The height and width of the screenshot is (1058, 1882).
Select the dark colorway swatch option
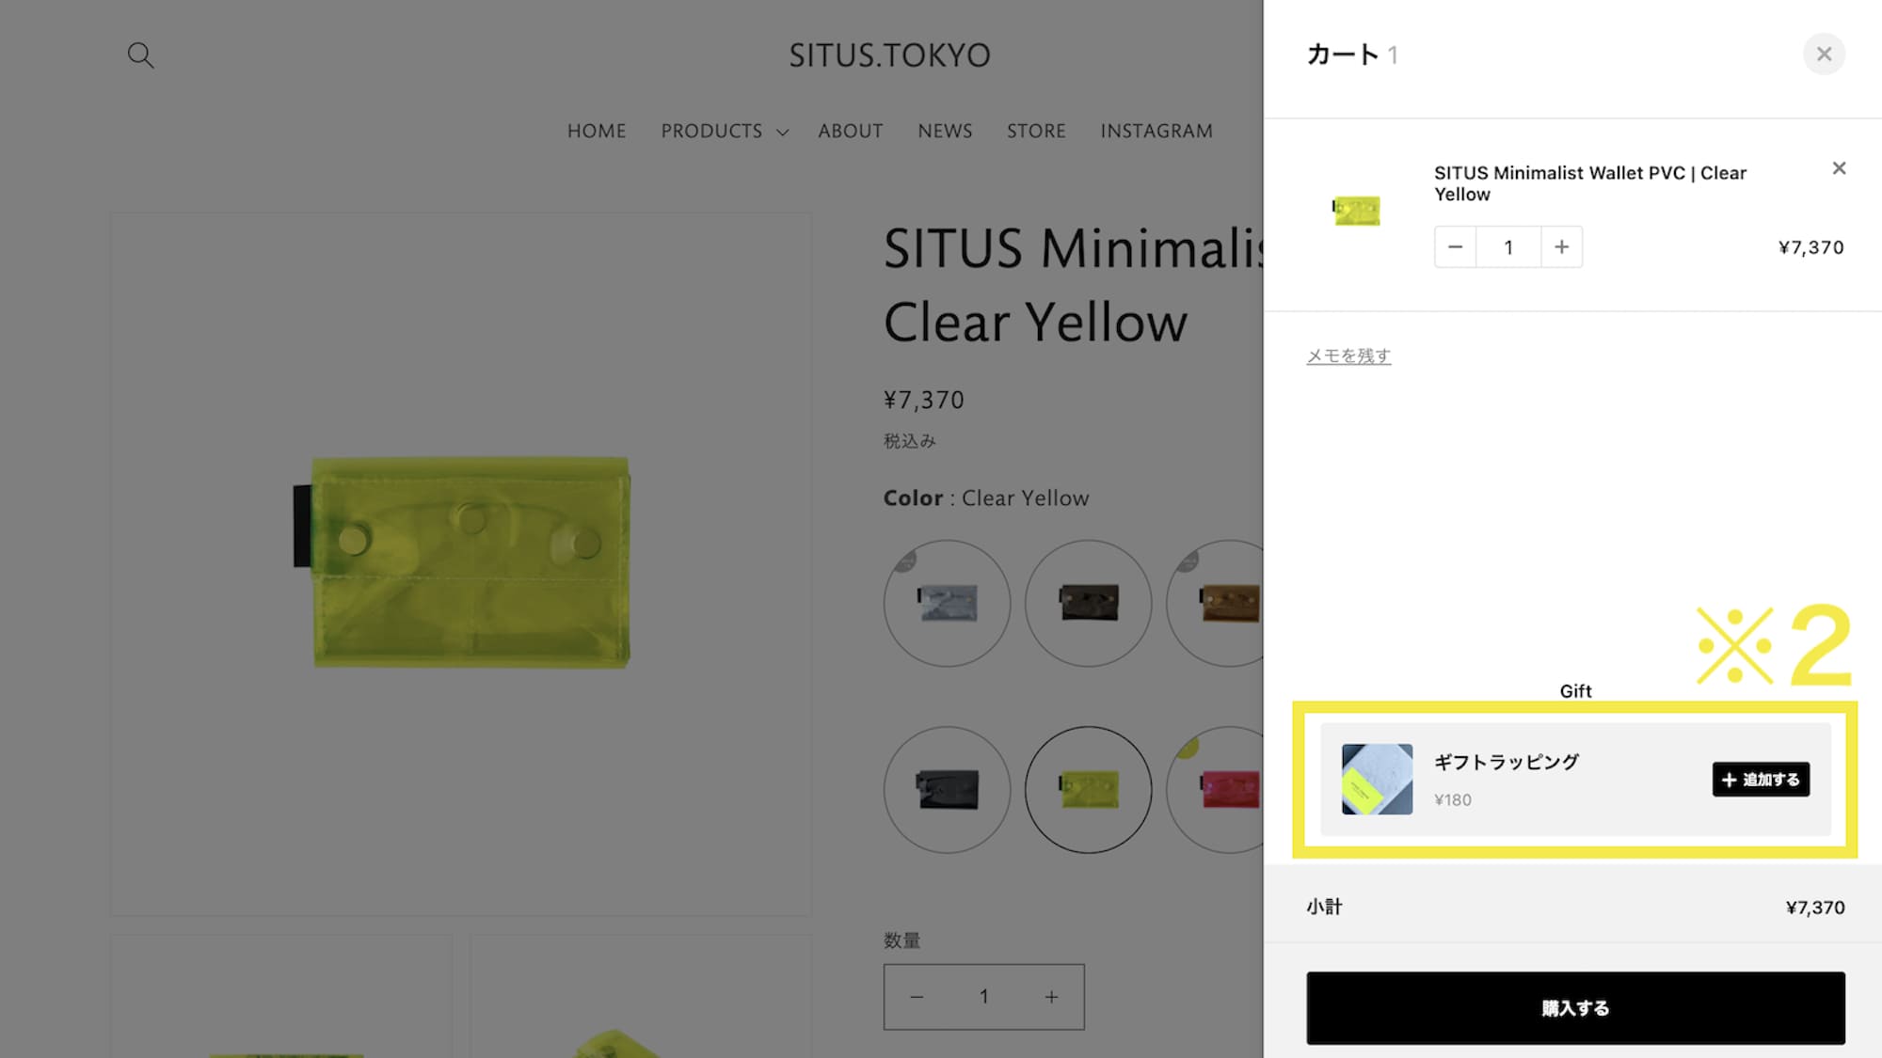point(946,788)
